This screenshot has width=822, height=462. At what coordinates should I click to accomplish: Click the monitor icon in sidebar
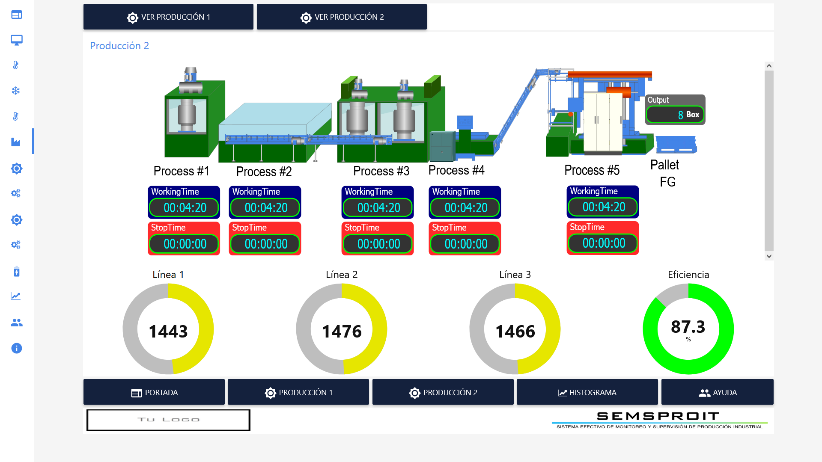(16, 40)
